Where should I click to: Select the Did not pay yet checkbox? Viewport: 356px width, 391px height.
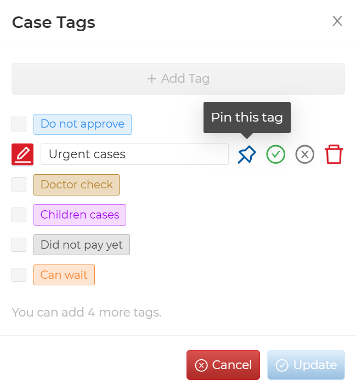click(19, 245)
